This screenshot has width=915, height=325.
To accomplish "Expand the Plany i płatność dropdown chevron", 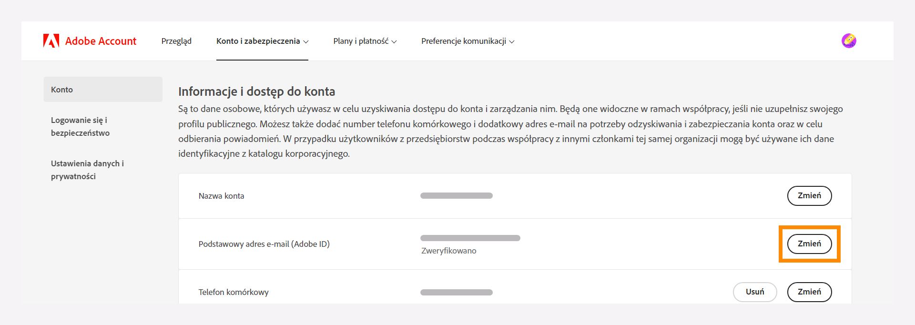I will click(394, 41).
